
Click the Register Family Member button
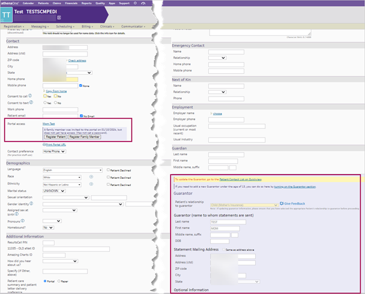click(x=83, y=137)
